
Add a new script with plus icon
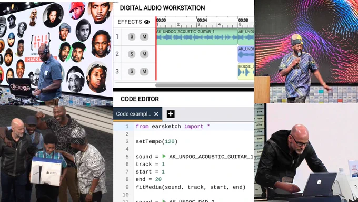(171, 114)
